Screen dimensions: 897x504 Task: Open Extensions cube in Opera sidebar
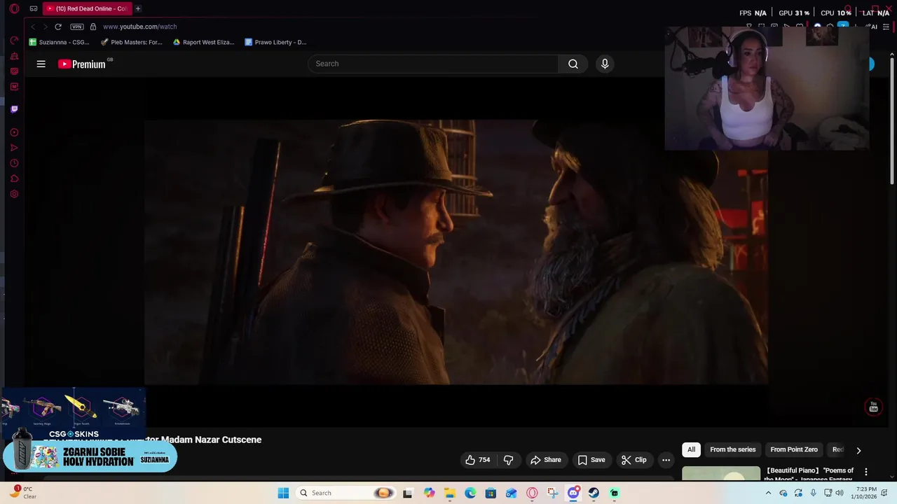pos(14,178)
